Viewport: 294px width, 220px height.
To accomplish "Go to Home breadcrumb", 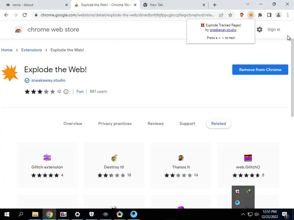I will pos(7,50).
